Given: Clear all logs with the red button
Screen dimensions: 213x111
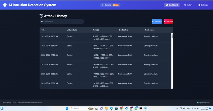Looking at the screenshot, I should tap(168, 21).
